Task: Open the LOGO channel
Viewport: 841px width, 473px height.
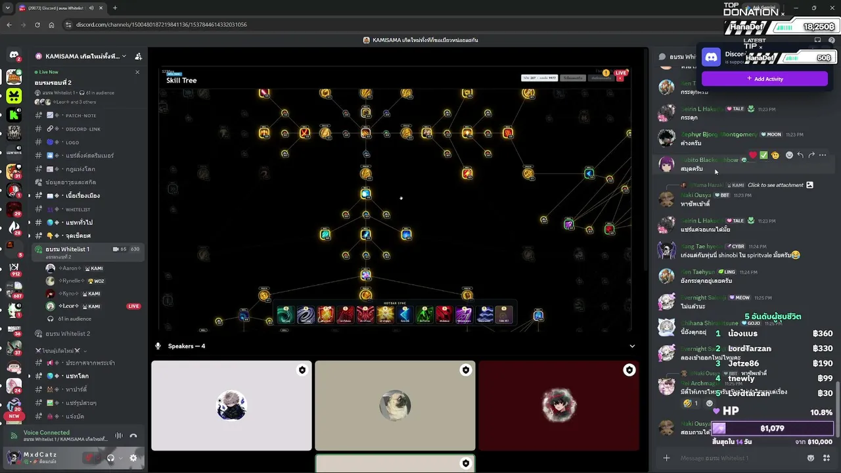Action: point(88,143)
